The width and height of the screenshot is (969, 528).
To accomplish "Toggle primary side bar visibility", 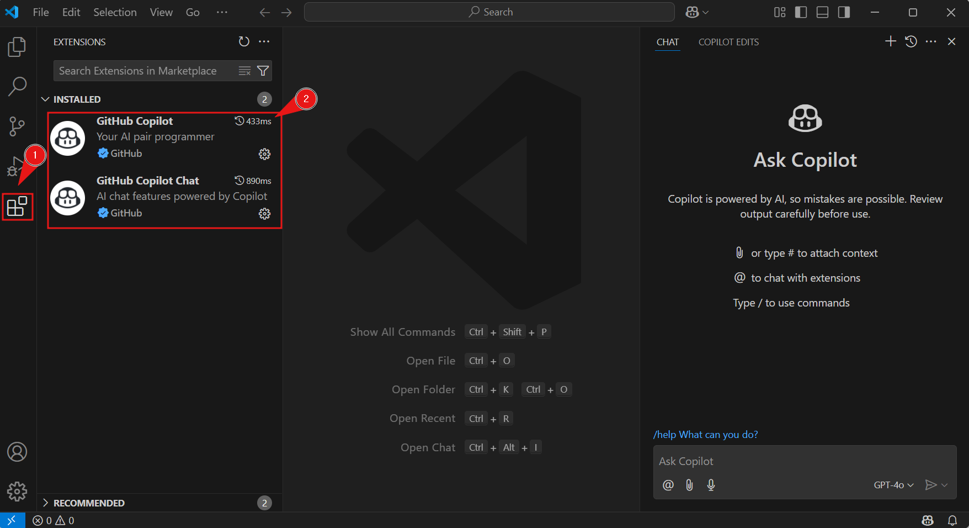I will click(801, 12).
